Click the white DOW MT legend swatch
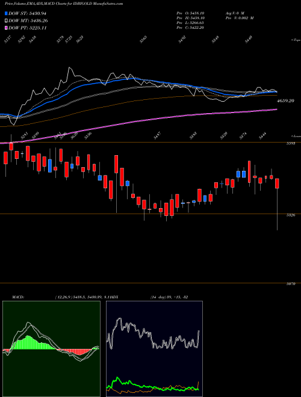The width and height of the screenshot is (301, 397). click(x=6, y=21)
